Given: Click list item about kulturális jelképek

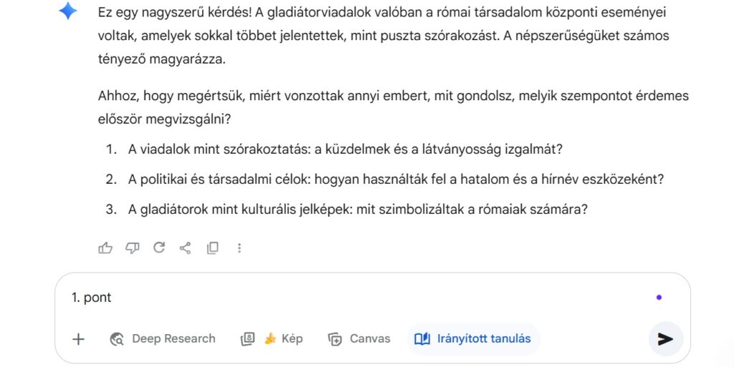Looking at the screenshot, I should pos(358,210).
